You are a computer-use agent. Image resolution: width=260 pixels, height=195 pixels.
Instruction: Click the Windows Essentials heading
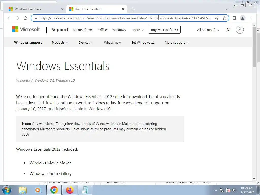coord(63,66)
